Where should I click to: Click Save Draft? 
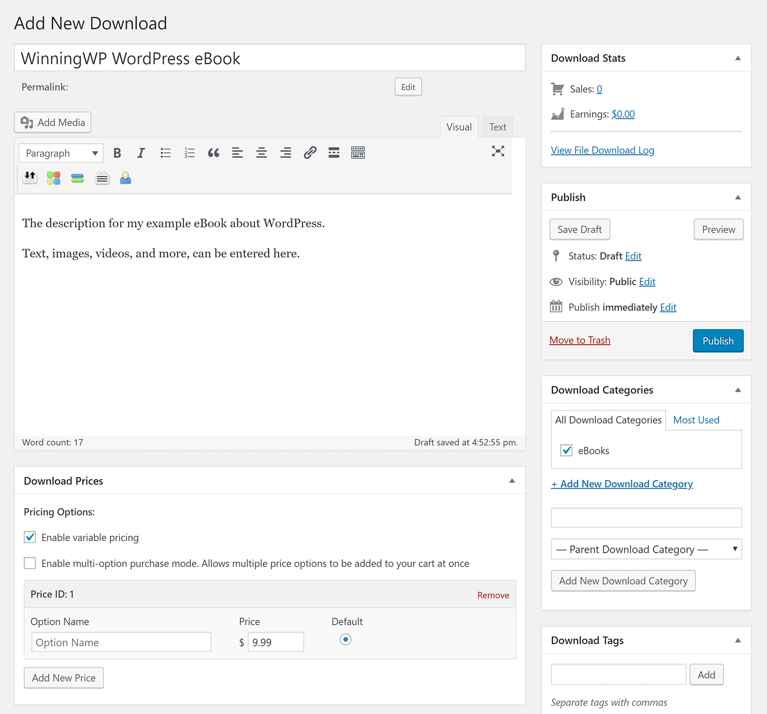[580, 229]
